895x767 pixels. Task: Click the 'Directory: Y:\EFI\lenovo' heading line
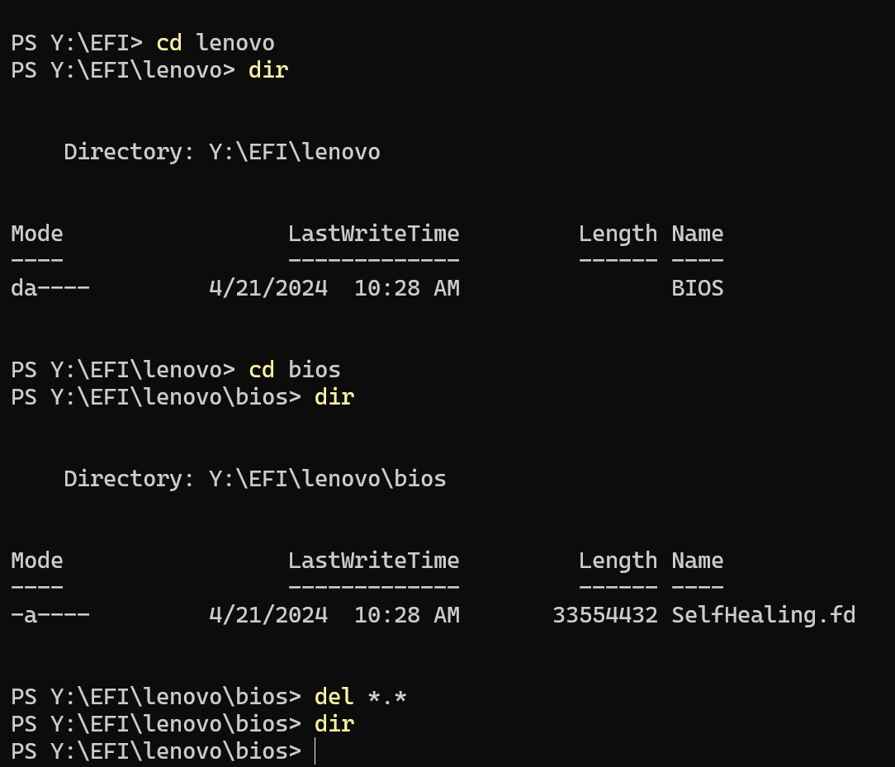(x=221, y=152)
